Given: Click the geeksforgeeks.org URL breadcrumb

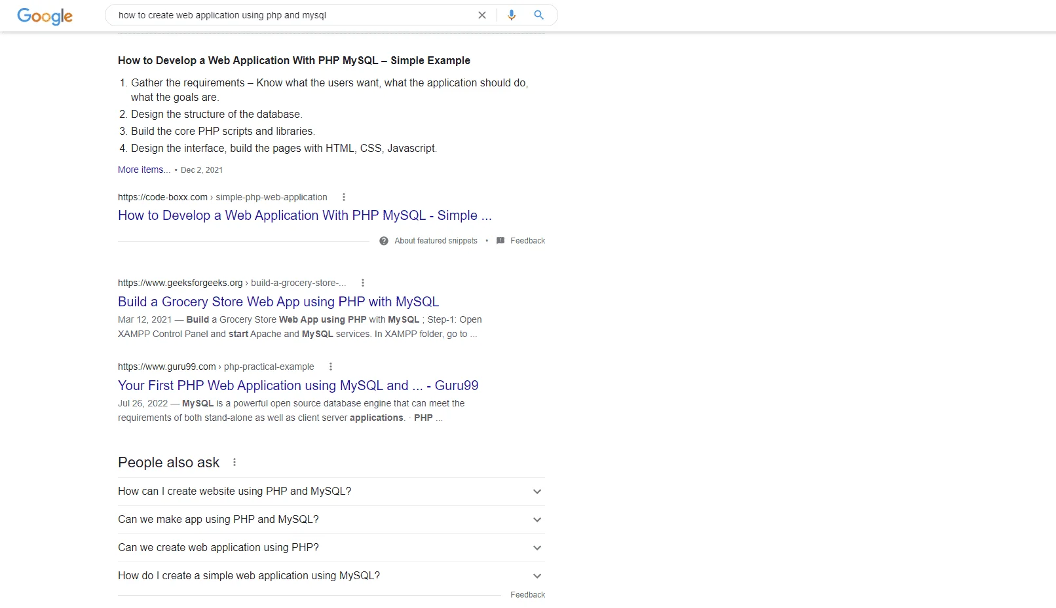Looking at the screenshot, I should (x=232, y=283).
